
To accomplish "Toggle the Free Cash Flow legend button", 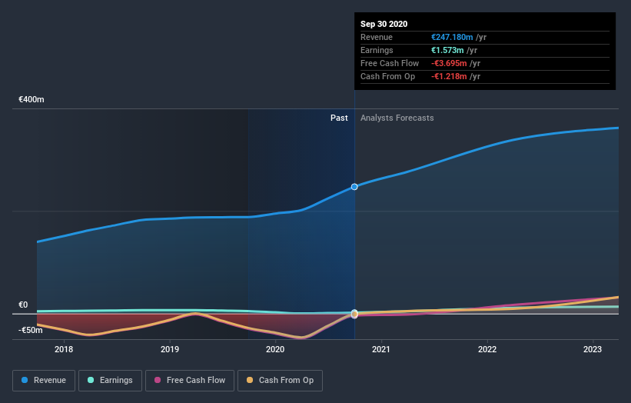I will click(x=190, y=381).
